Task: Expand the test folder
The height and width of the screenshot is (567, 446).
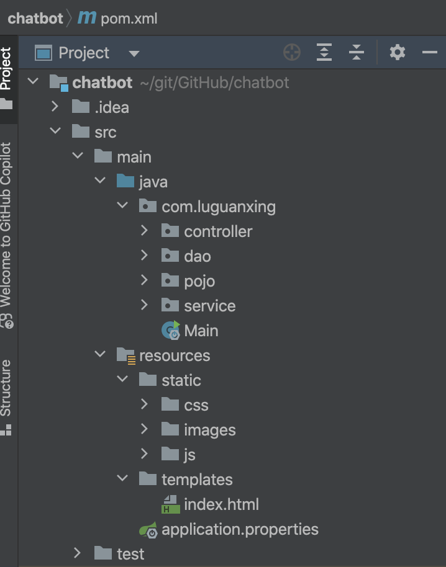Action: tap(77, 553)
